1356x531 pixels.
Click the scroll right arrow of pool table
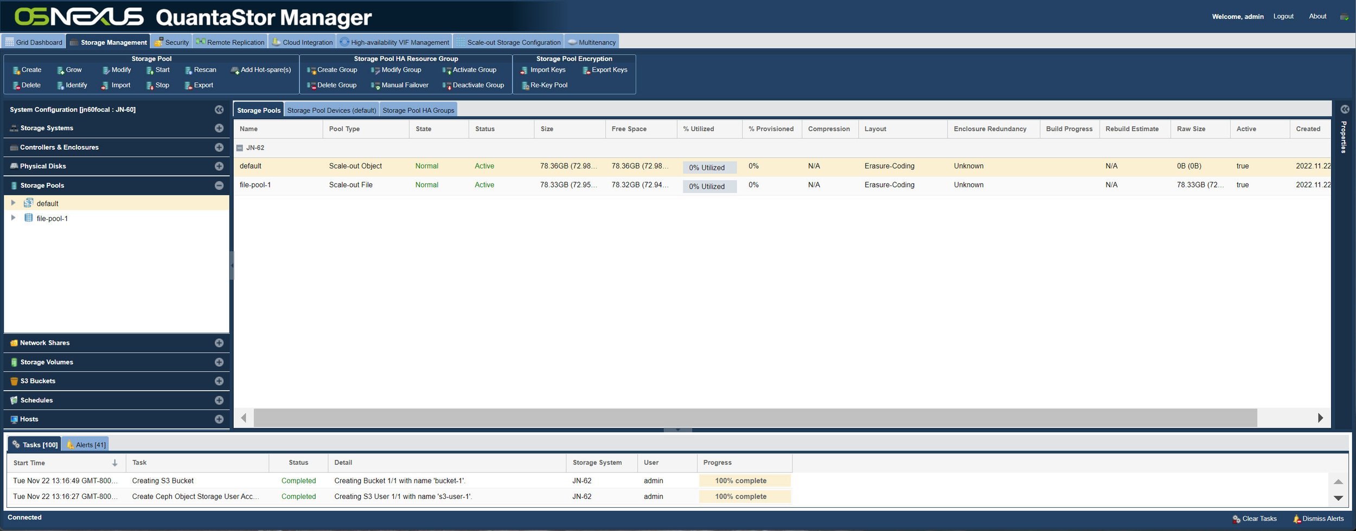click(1320, 418)
